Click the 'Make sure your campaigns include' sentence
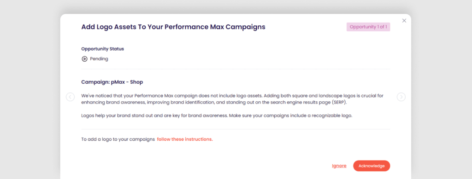The width and height of the screenshot is (472, 179). tap(291, 115)
